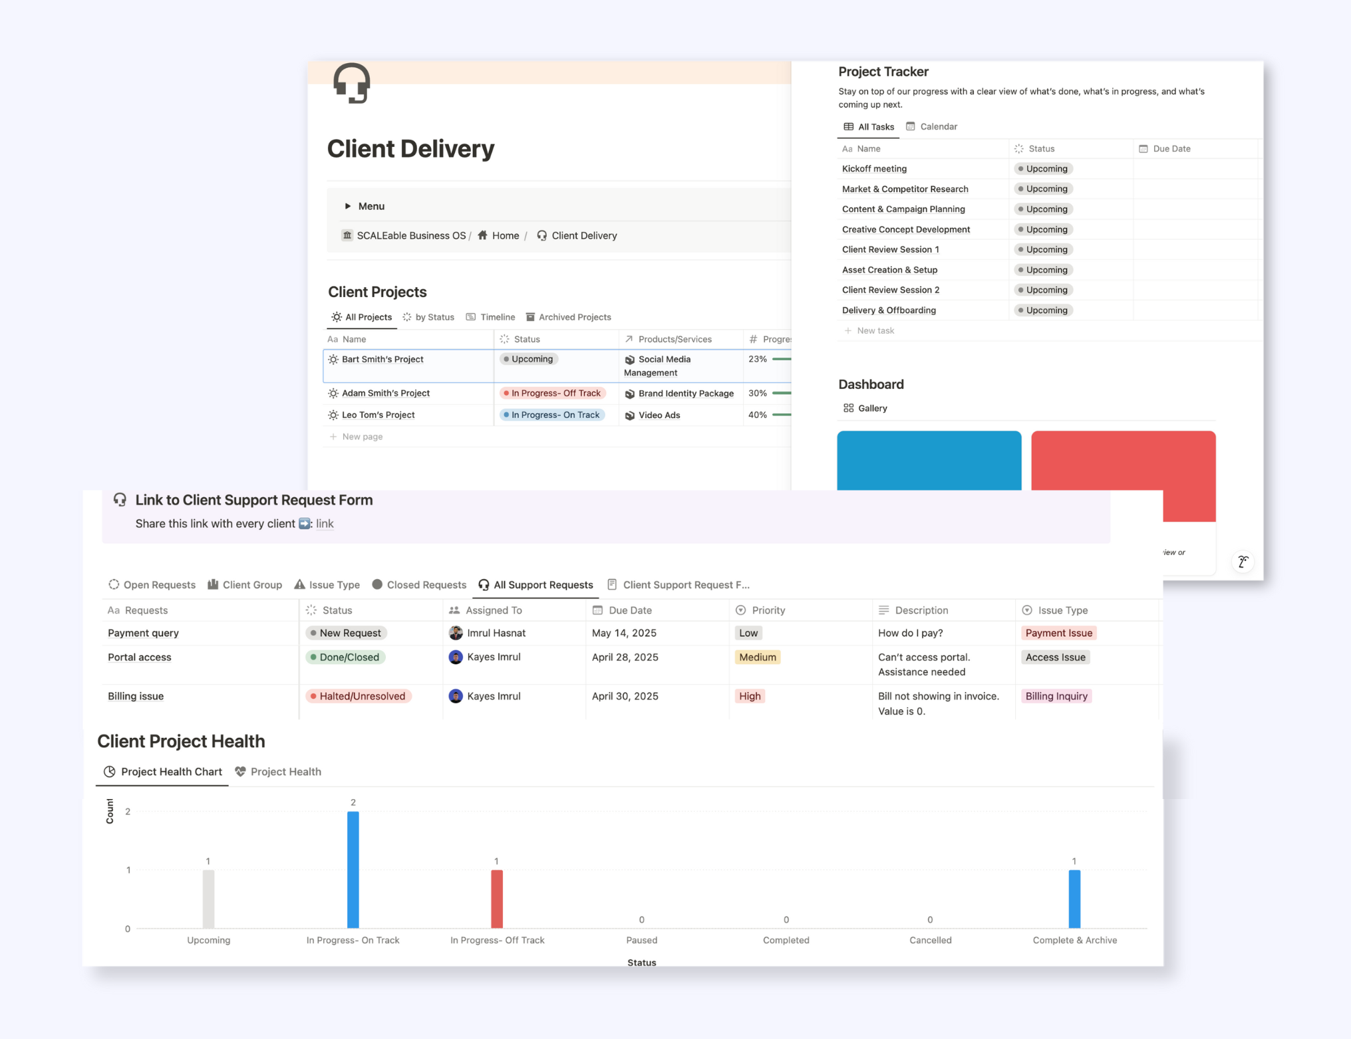Click New task in the Project Tracker
1351x1039 pixels.
tap(876, 330)
